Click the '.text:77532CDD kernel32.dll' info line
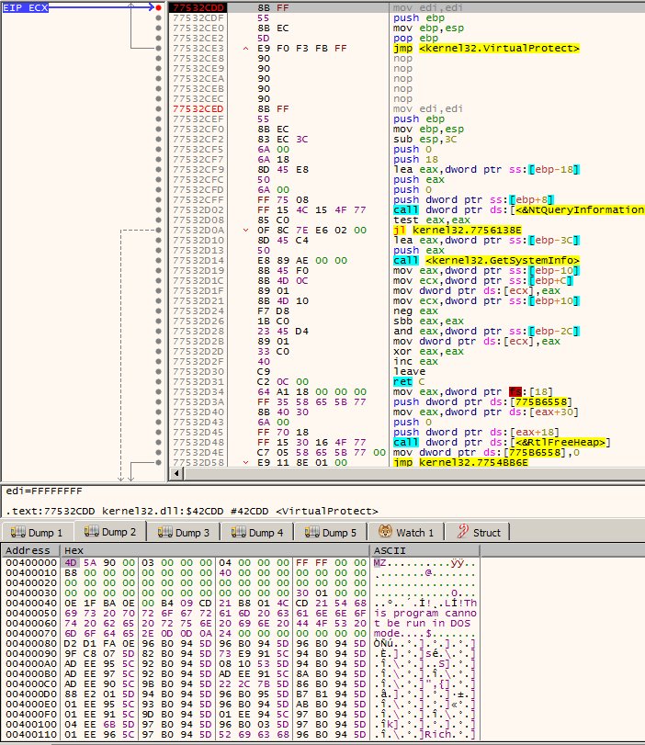Image resolution: width=645 pixels, height=745 pixels. 191,512
